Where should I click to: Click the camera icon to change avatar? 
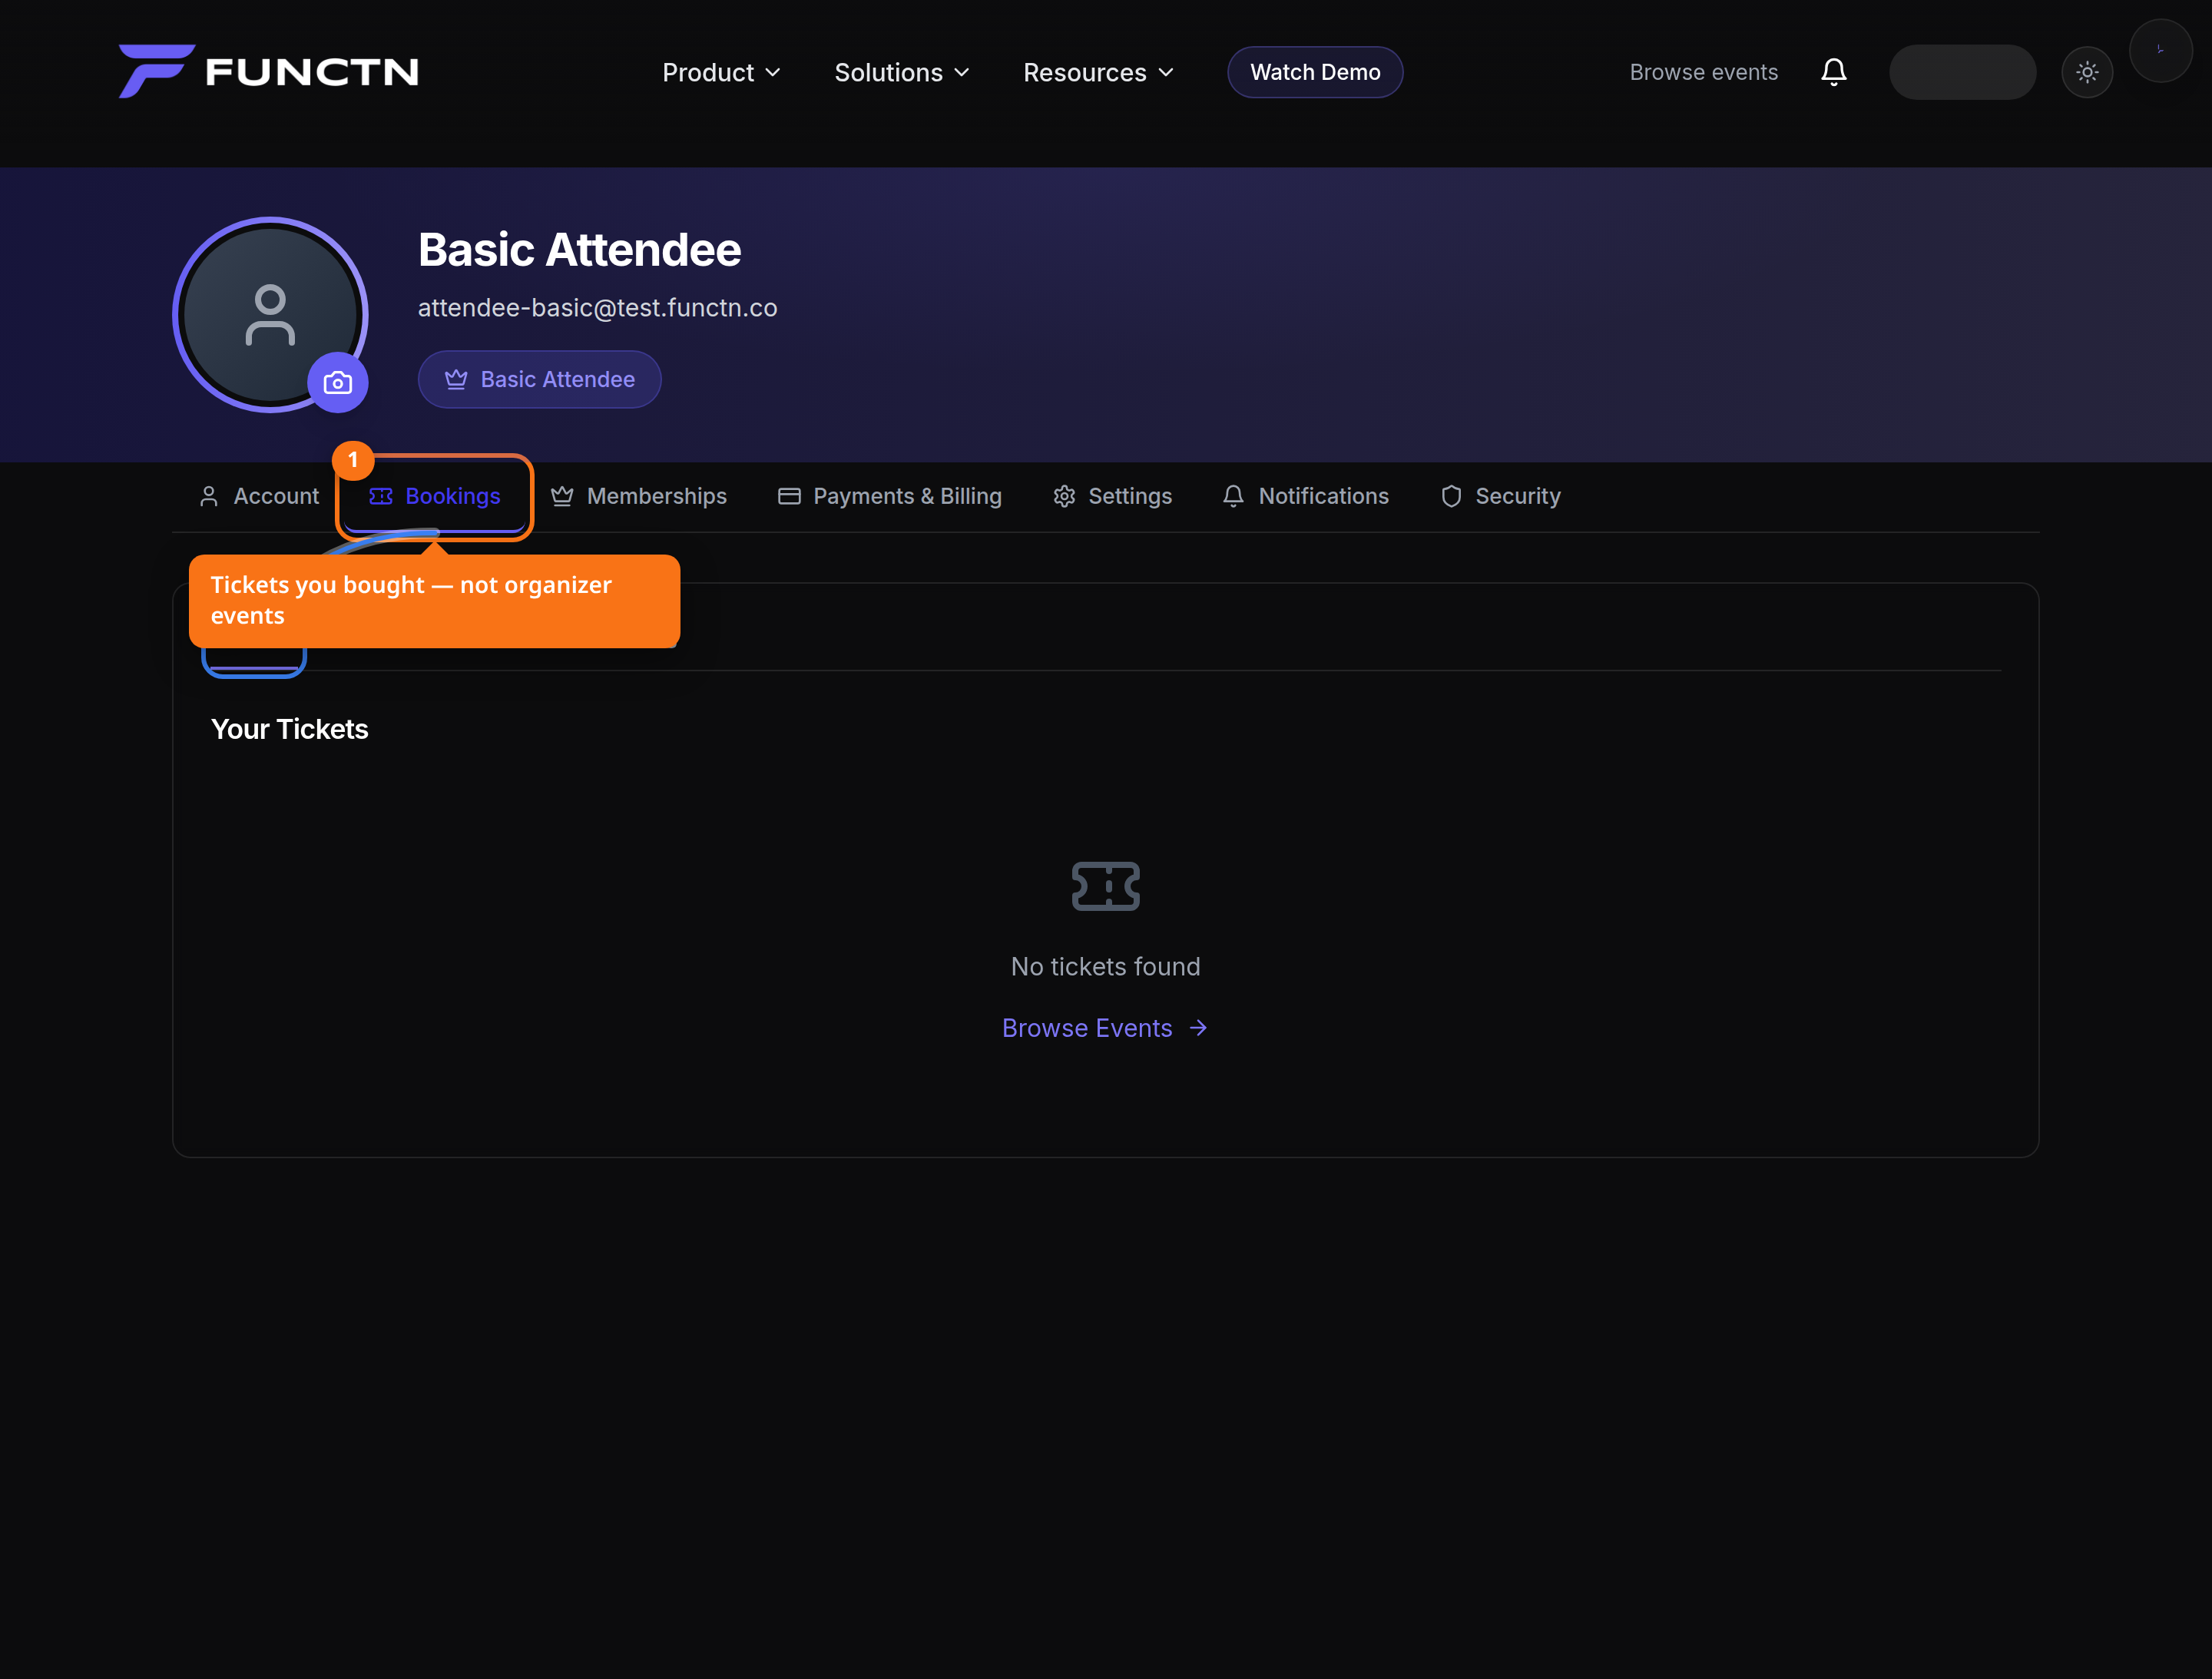[x=338, y=383]
